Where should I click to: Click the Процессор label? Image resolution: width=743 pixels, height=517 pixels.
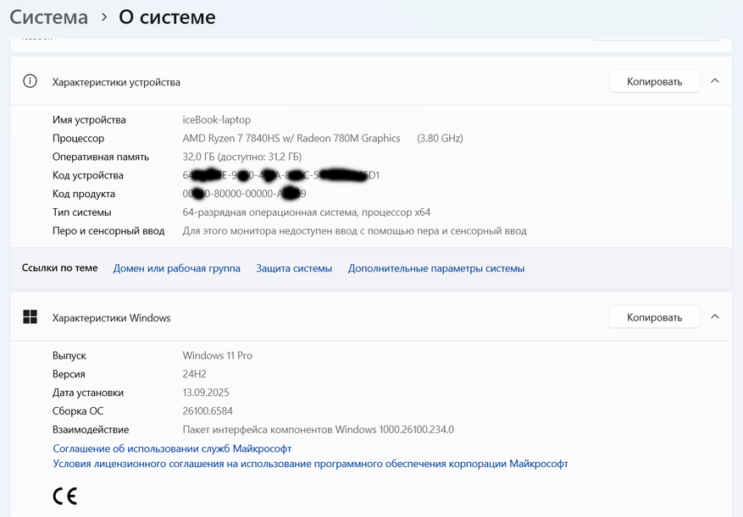(78, 138)
